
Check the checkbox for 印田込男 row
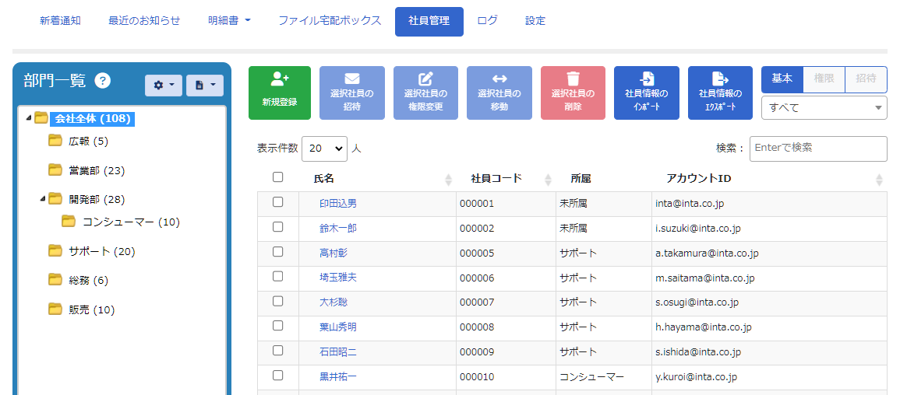click(278, 202)
